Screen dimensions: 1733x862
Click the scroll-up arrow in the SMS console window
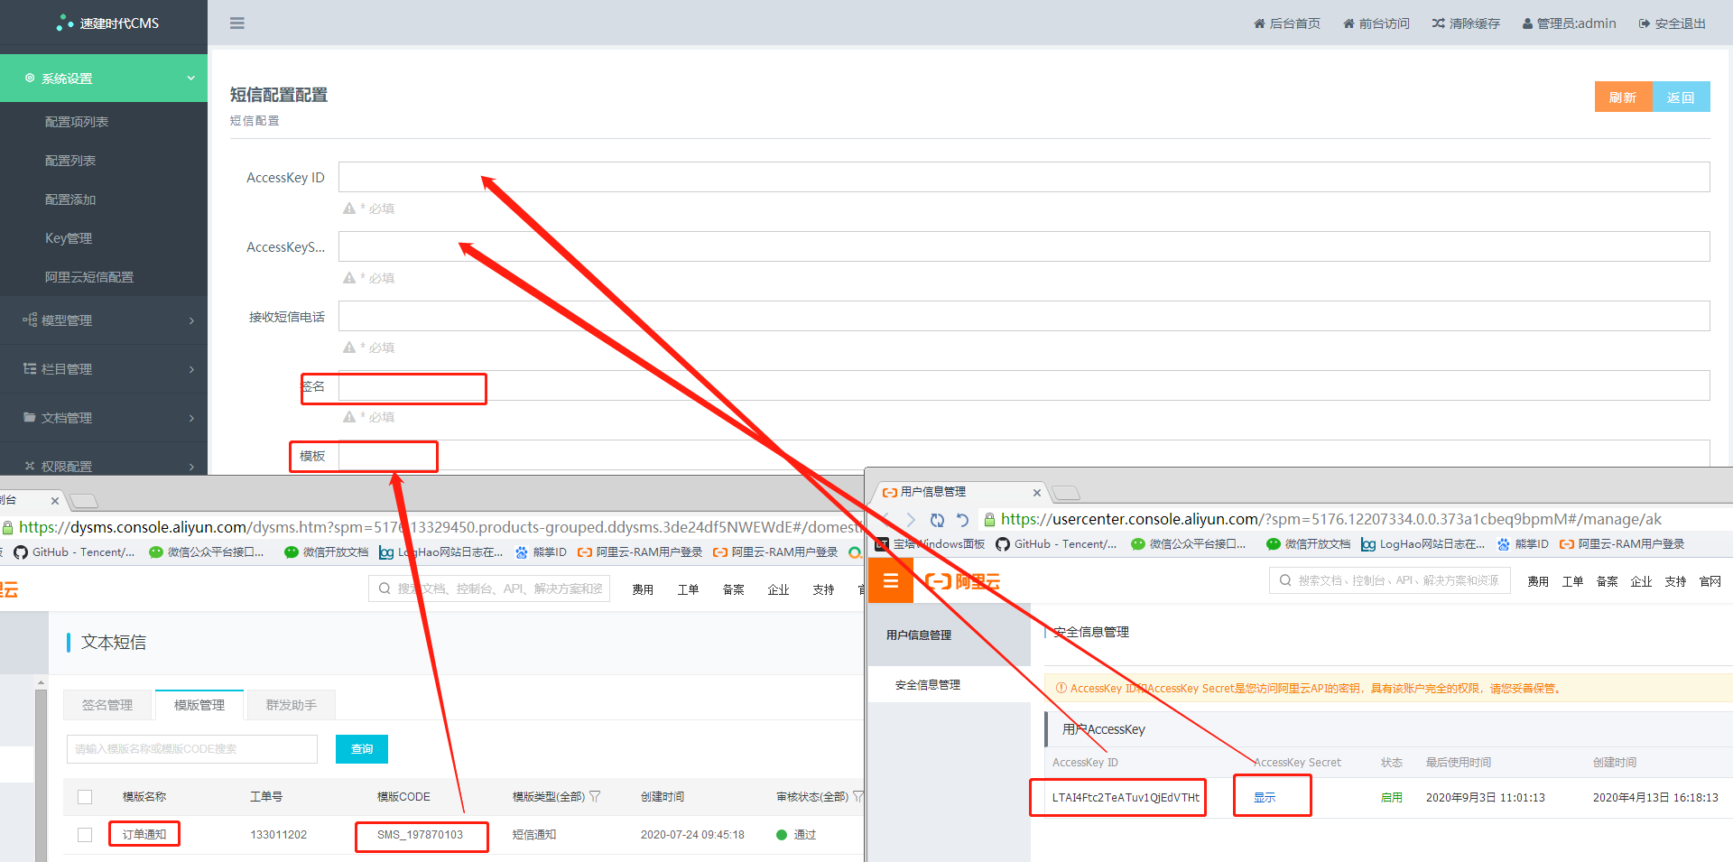tap(41, 683)
